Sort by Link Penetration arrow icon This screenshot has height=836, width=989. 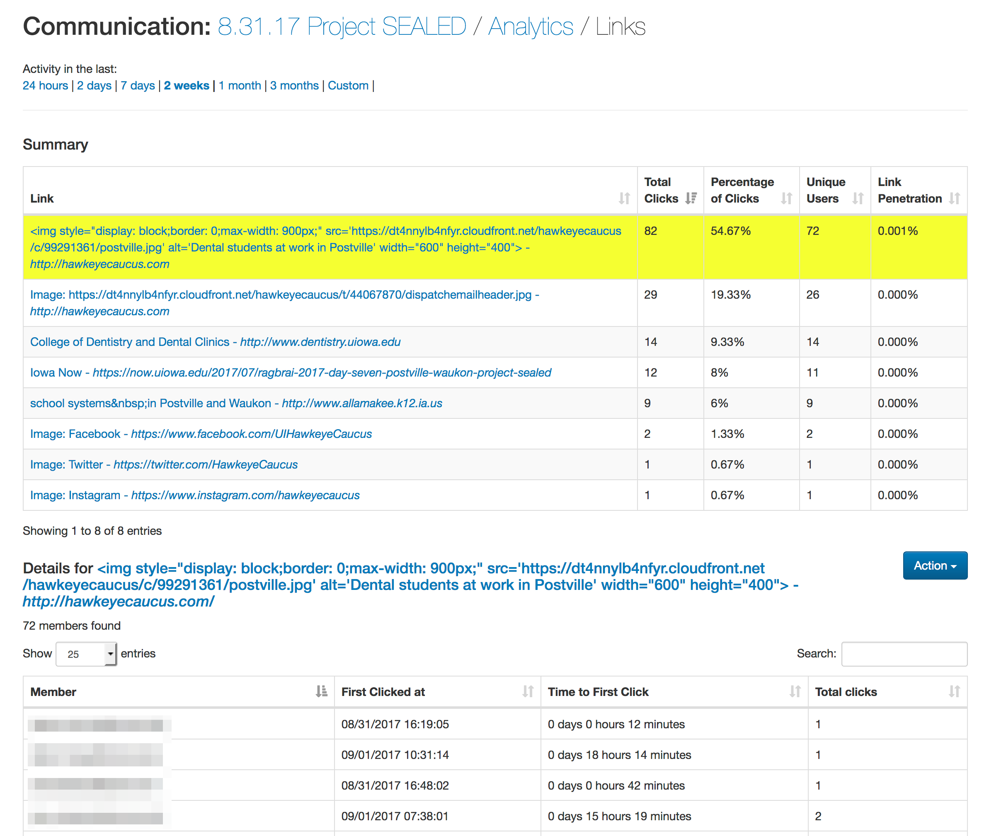pos(954,198)
